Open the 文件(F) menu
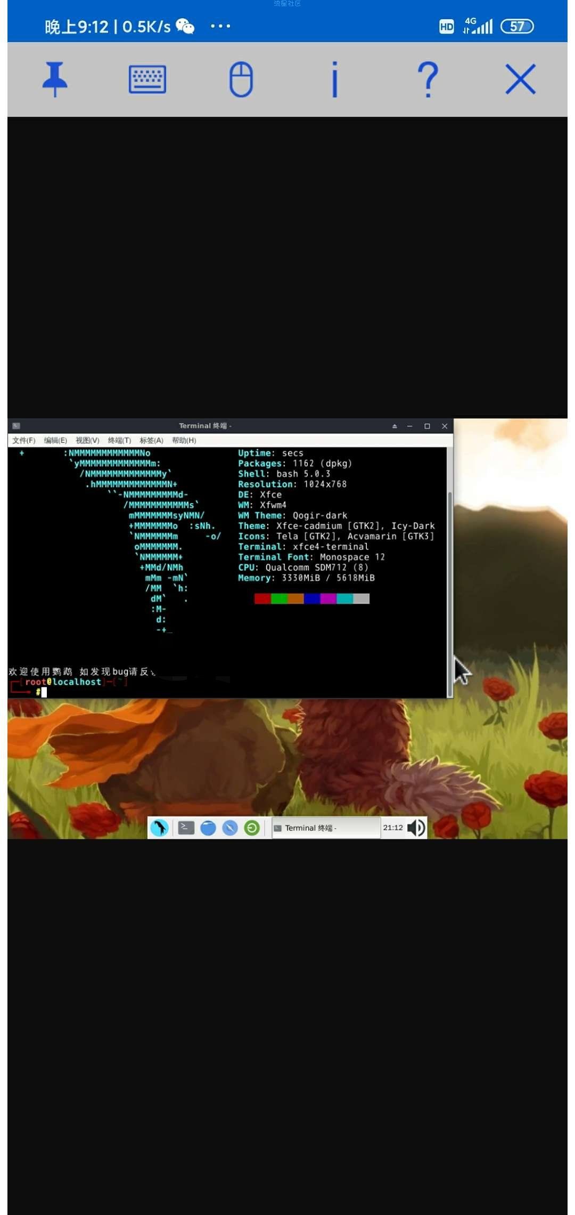The width and height of the screenshot is (575, 1215). tap(23, 440)
